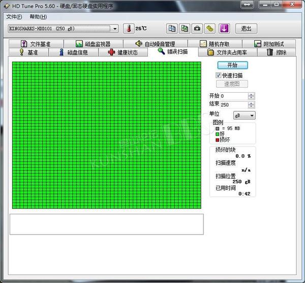Click the 250 gB scan position value
Image resolution: width=305 pixels, height=283 pixels.
click(241, 182)
